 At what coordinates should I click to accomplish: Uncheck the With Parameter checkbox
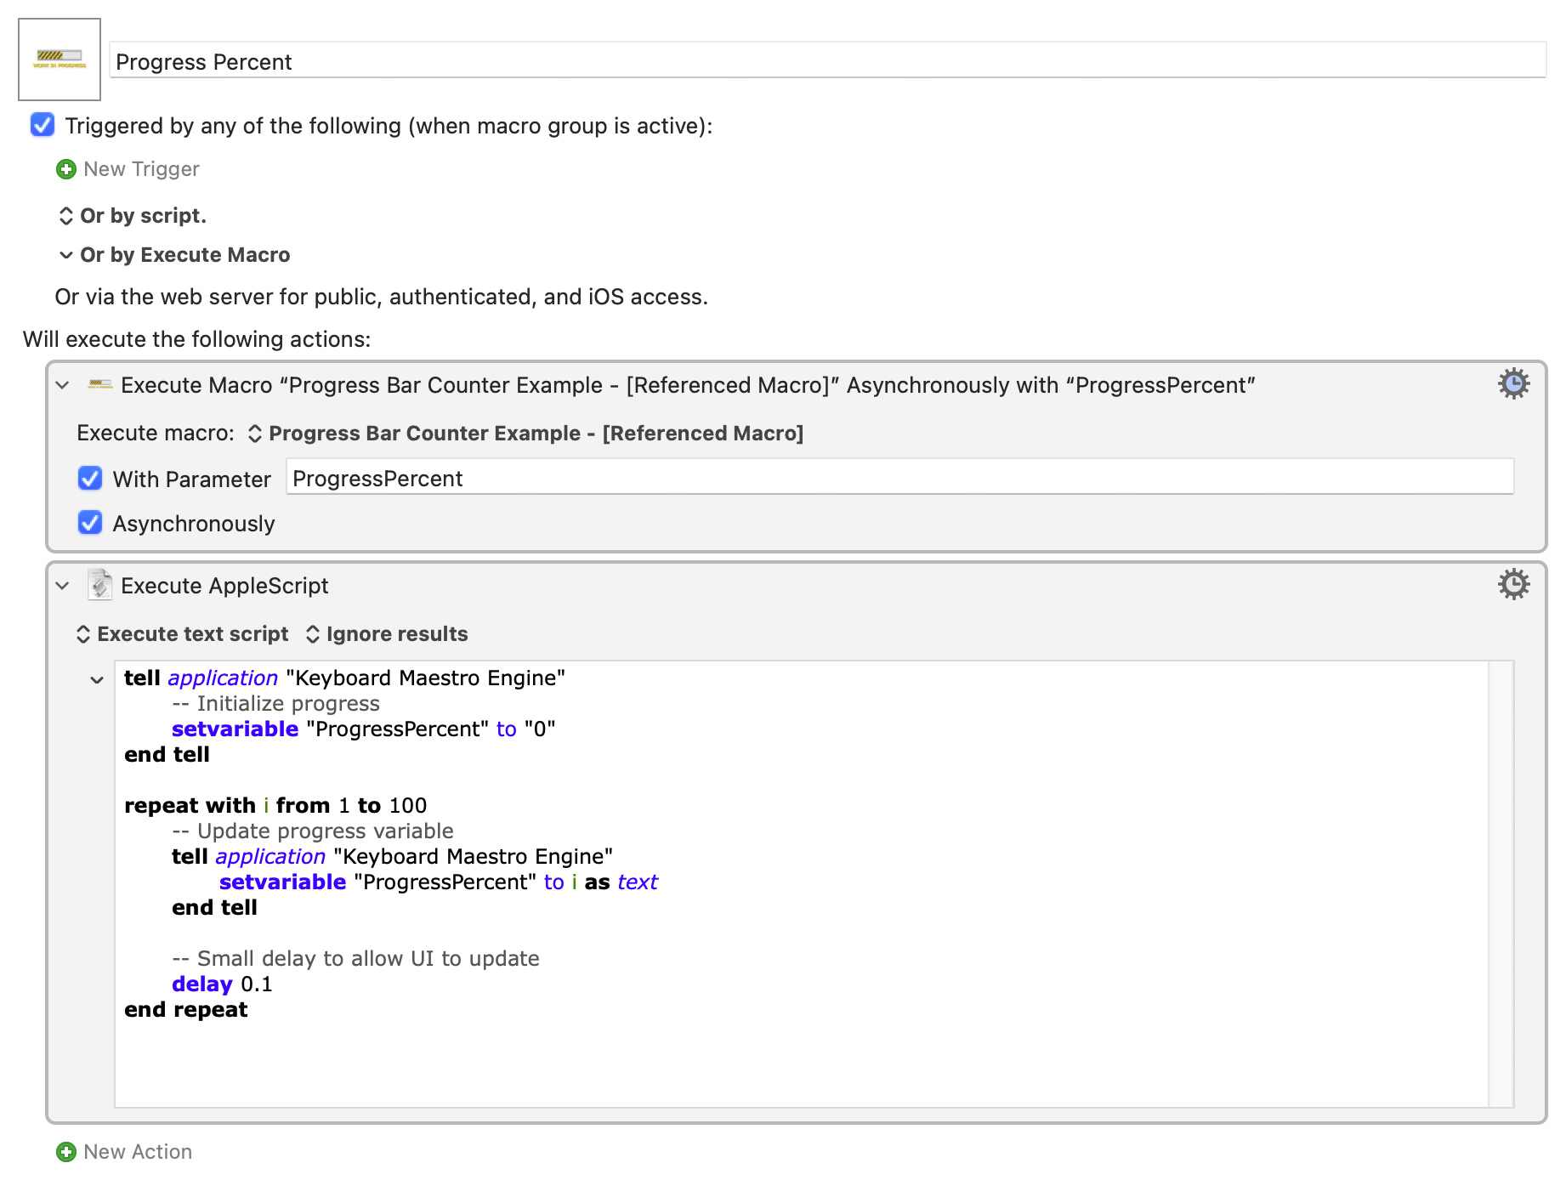point(90,479)
